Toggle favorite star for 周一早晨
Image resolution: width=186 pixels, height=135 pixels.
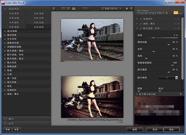click(5, 78)
